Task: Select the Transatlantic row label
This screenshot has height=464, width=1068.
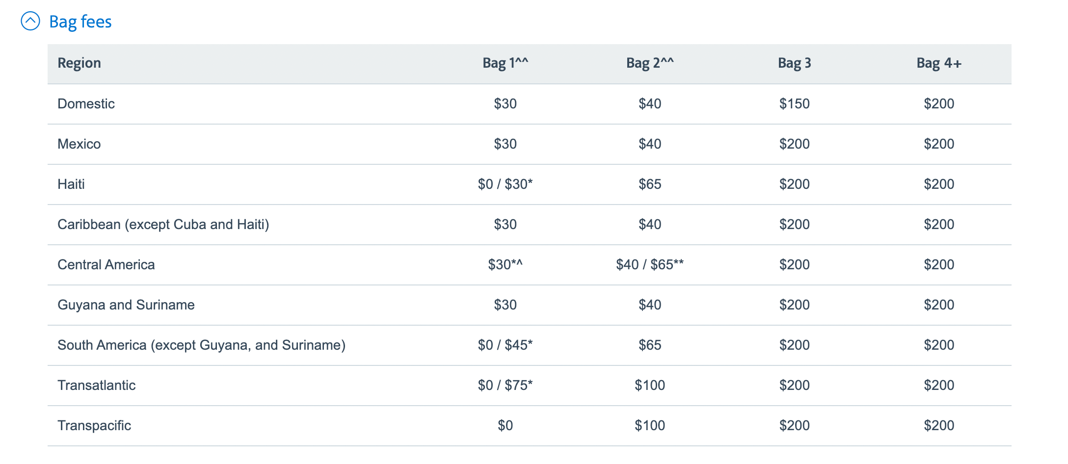Action: pyautogui.click(x=96, y=386)
